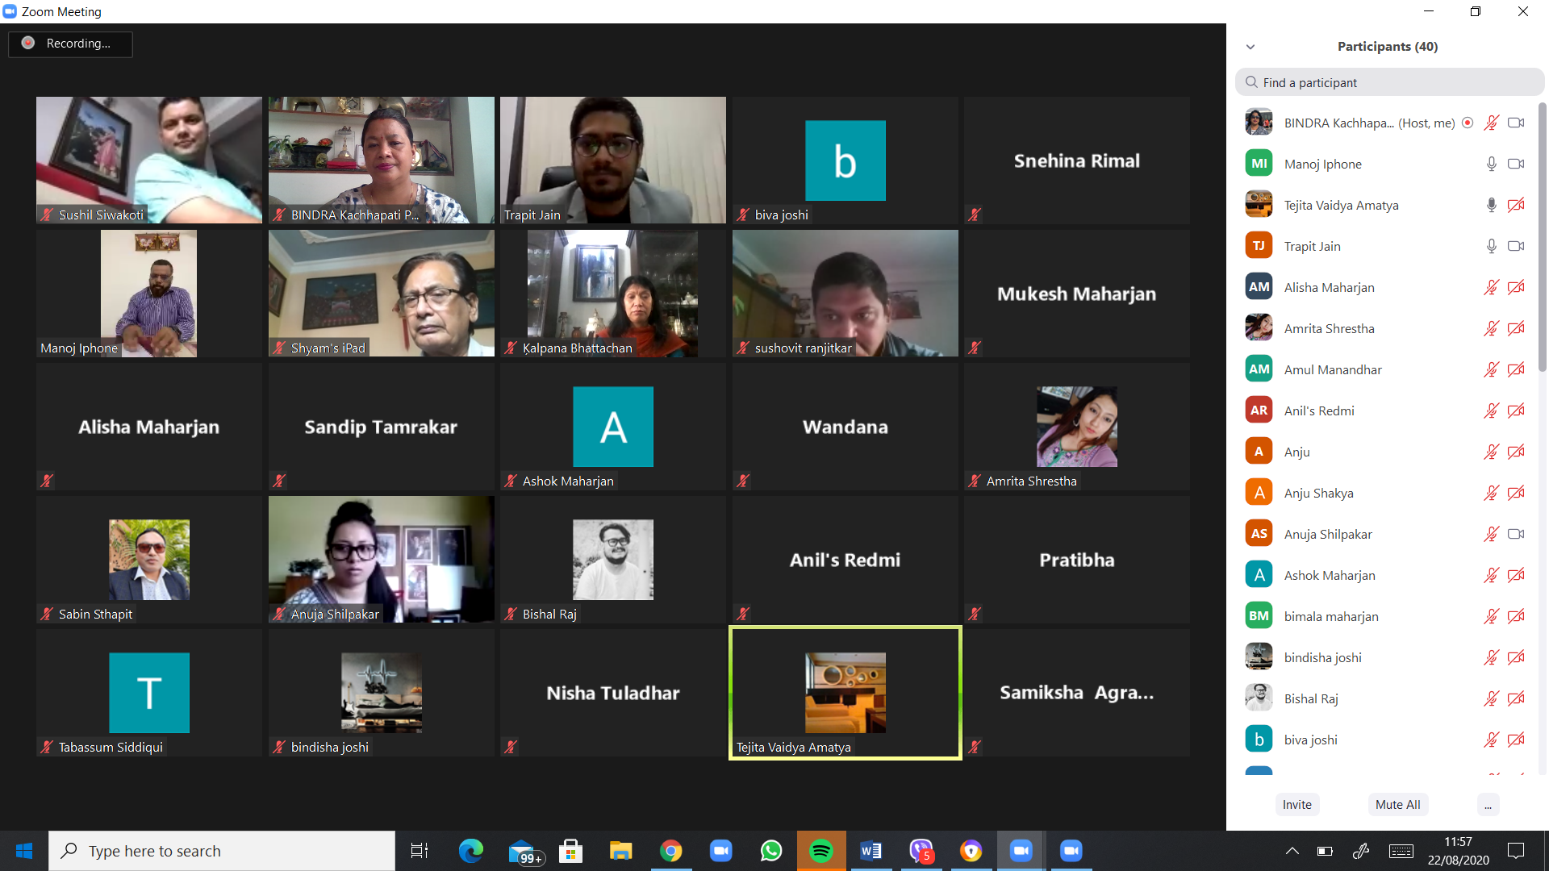Click Trapit Jain's video camera icon

(1516, 246)
